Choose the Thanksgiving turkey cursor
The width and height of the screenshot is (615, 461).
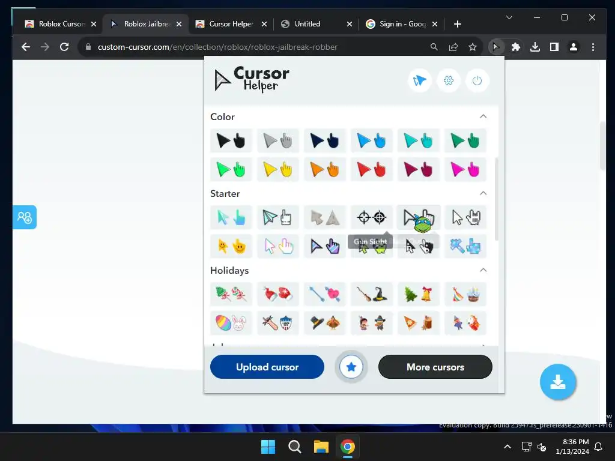coord(325,323)
